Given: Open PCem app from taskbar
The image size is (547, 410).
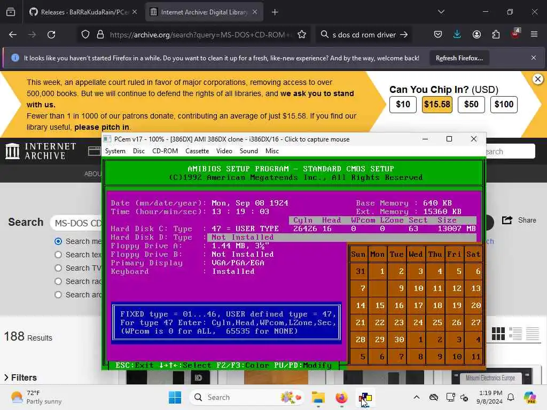Looking at the screenshot, I should pos(365,397).
